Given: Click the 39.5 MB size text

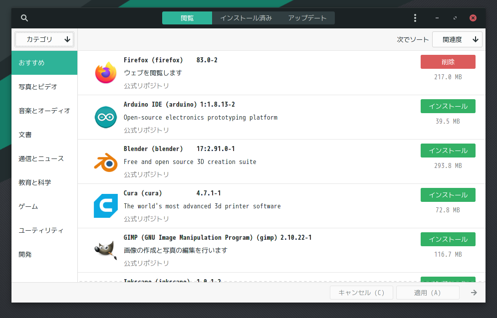Looking at the screenshot, I should 448,121.
